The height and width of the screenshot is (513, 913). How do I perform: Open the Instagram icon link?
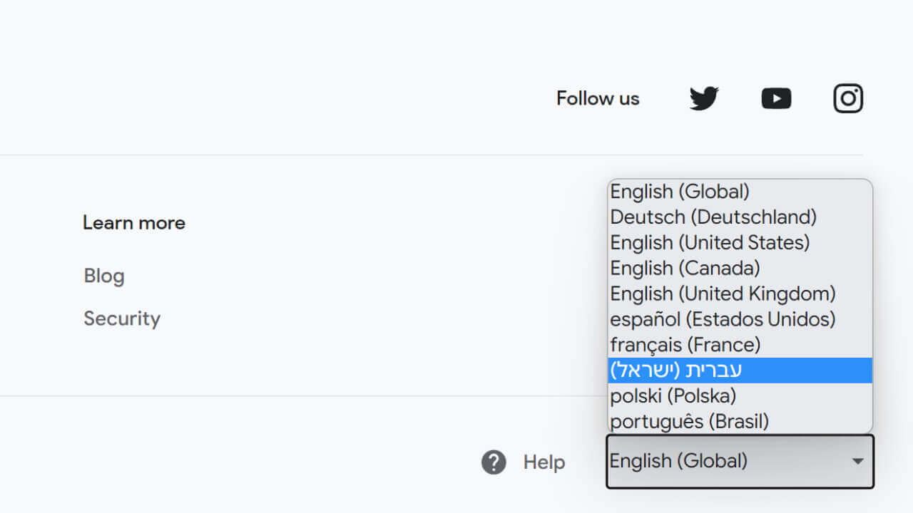point(848,98)
